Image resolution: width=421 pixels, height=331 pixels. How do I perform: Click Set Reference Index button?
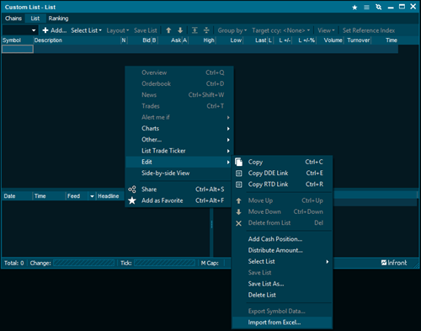pyautogui.click(x=369, y=30)
